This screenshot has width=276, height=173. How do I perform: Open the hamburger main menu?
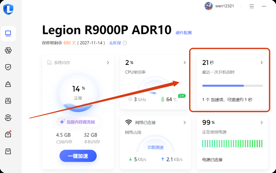252,6
